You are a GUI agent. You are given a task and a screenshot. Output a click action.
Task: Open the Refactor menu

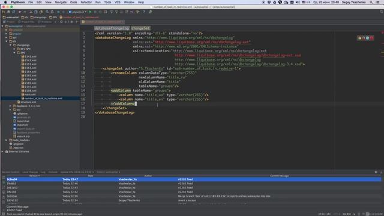point(86,2)
